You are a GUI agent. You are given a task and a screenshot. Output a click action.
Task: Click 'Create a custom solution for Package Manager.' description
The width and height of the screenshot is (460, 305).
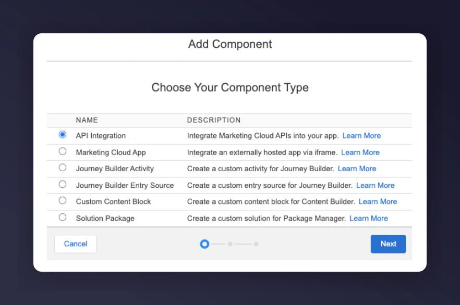(267, 219)
